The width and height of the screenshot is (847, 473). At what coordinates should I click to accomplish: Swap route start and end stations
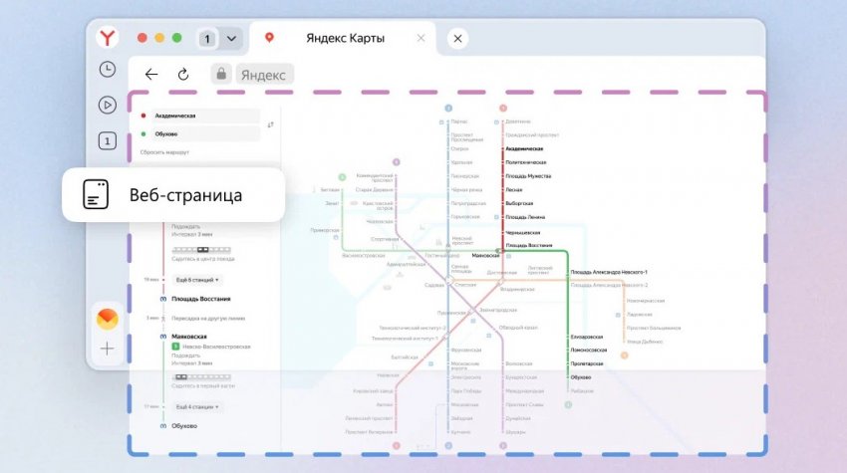point(270,124)
